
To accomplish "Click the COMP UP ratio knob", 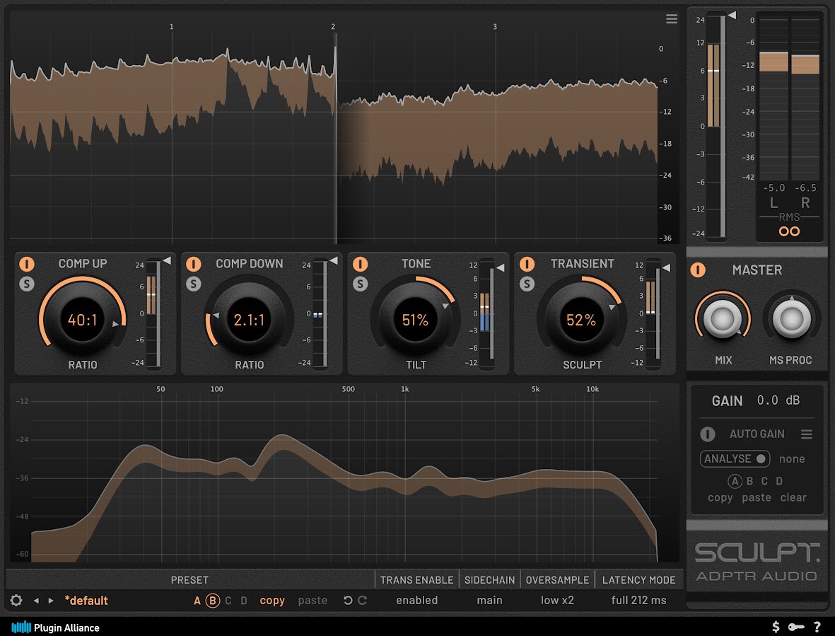I will coord(83,320).
